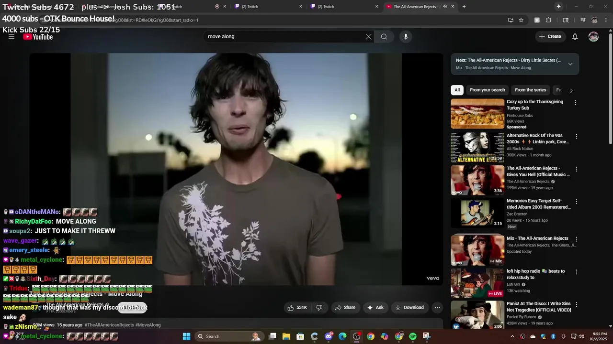
Task: Play the lofi hip hop radio live thumbnail
Action: coord(477,283)
